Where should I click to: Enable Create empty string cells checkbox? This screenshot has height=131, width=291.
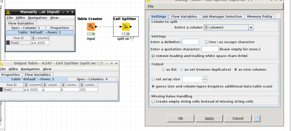[153, 101]
